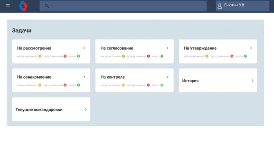This screenshot has height=153, width=274.
Task: Click the user profile icon
Action: 220,6
